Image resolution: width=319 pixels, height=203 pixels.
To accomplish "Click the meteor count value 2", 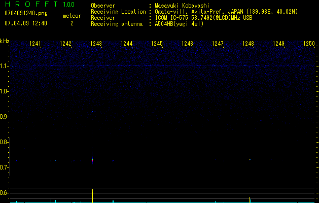I will (x=72, y=23).
